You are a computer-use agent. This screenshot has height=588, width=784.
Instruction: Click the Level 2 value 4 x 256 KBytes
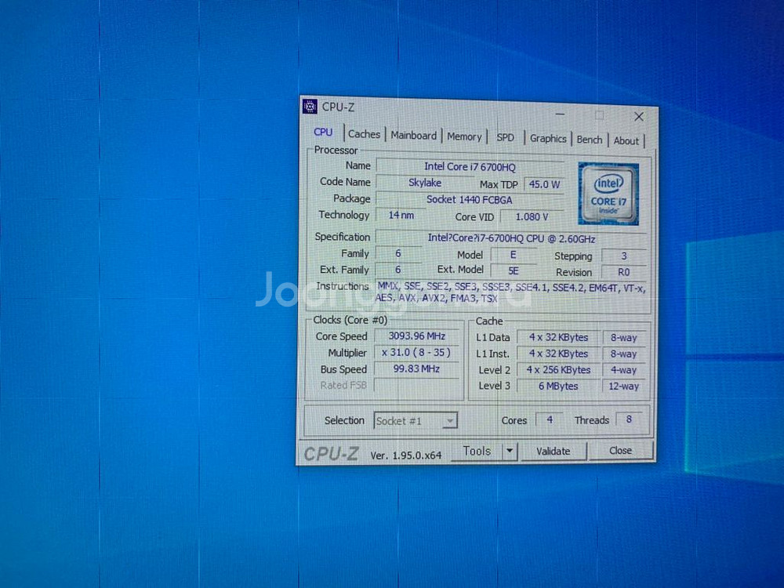558,371
